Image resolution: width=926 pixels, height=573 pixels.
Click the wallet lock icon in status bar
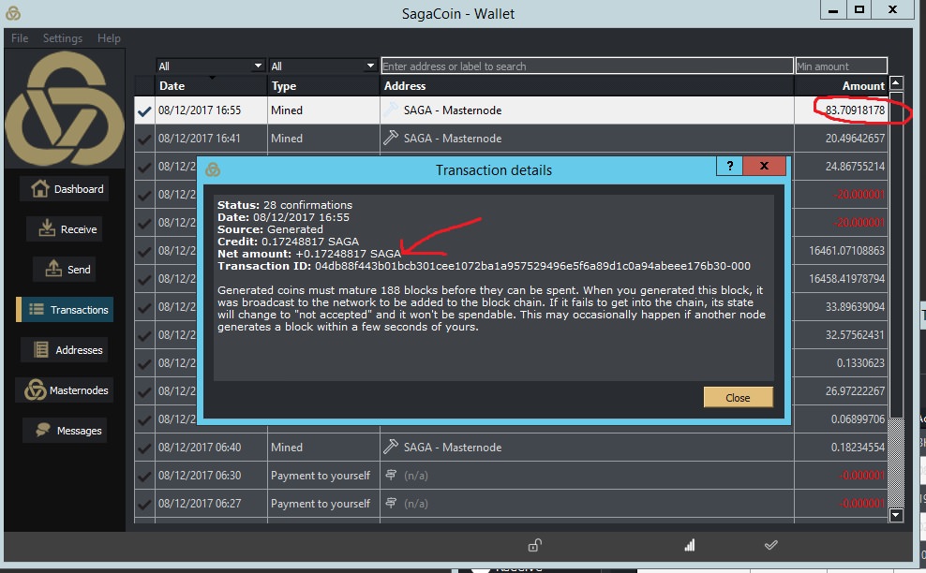tap(534, 545)
